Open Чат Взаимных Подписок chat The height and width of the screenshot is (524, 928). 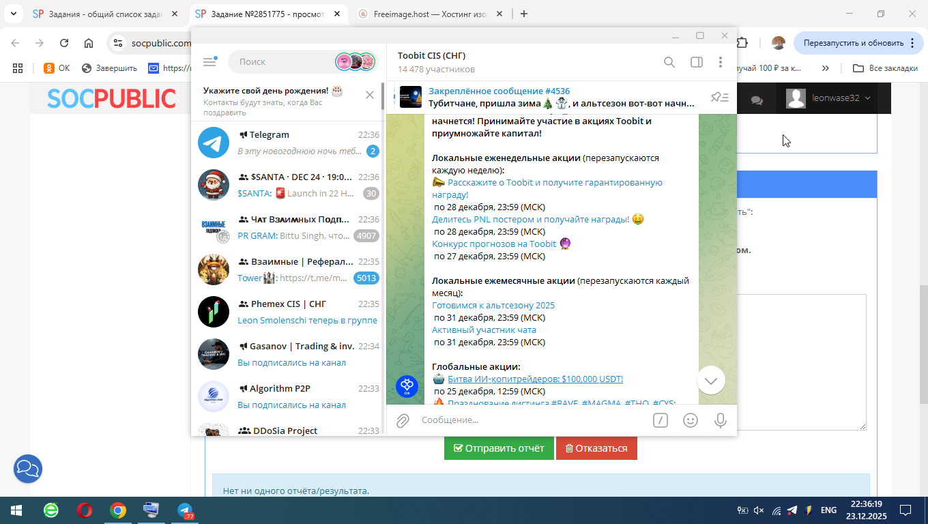288,227
